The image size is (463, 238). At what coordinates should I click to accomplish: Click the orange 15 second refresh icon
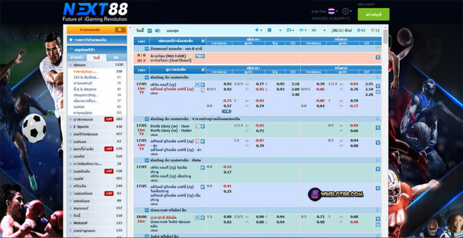(375, 30)
